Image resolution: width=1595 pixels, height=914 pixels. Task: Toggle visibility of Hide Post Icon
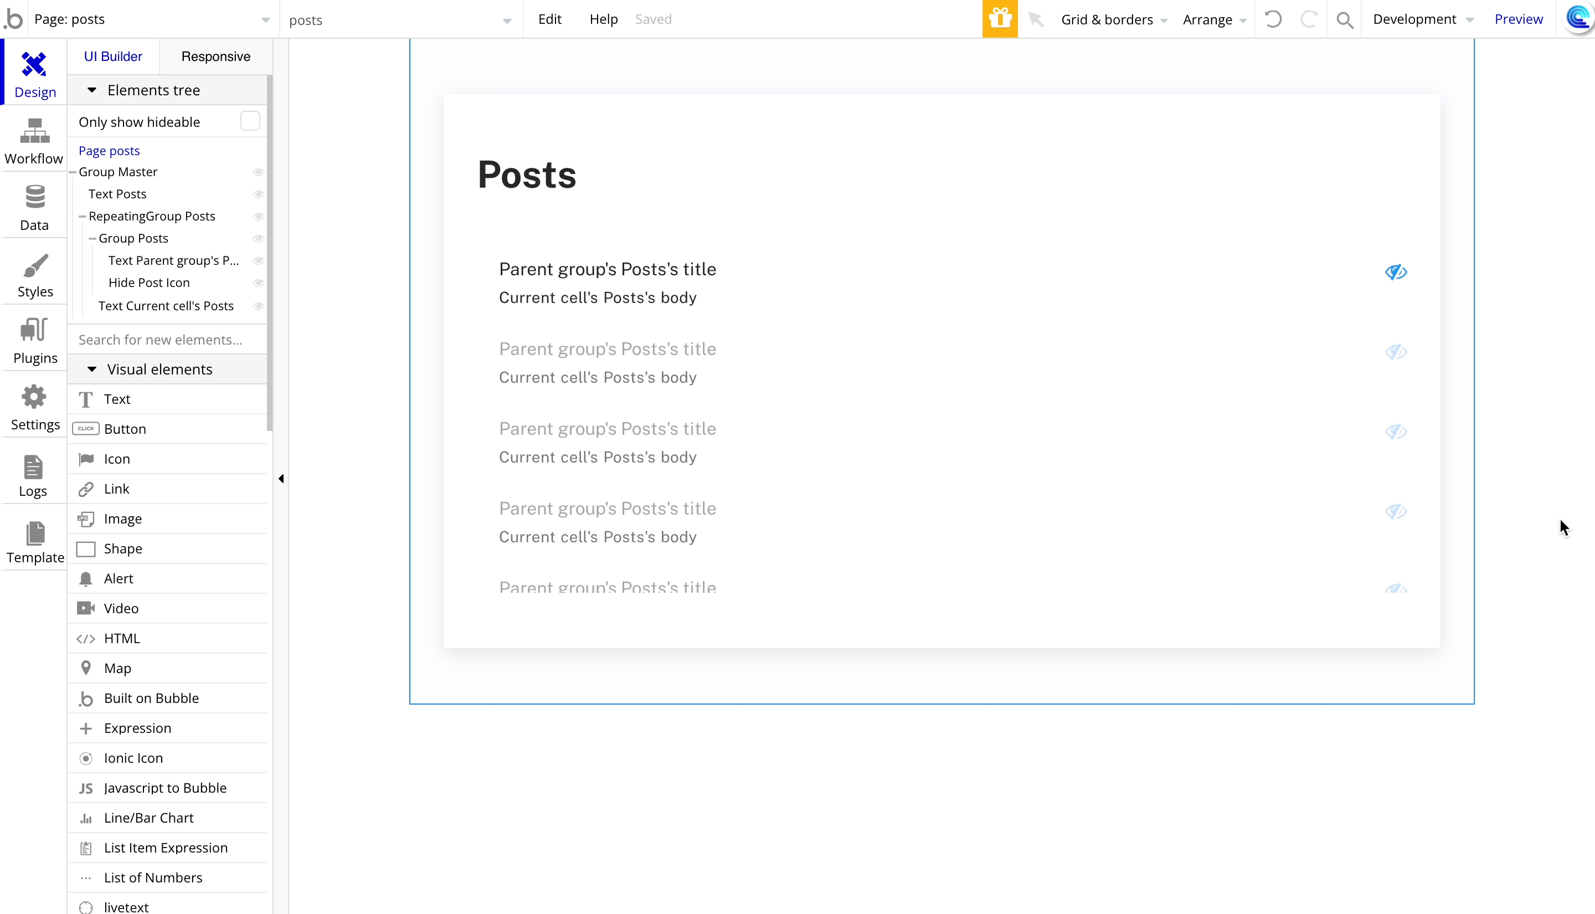(258, 283)
